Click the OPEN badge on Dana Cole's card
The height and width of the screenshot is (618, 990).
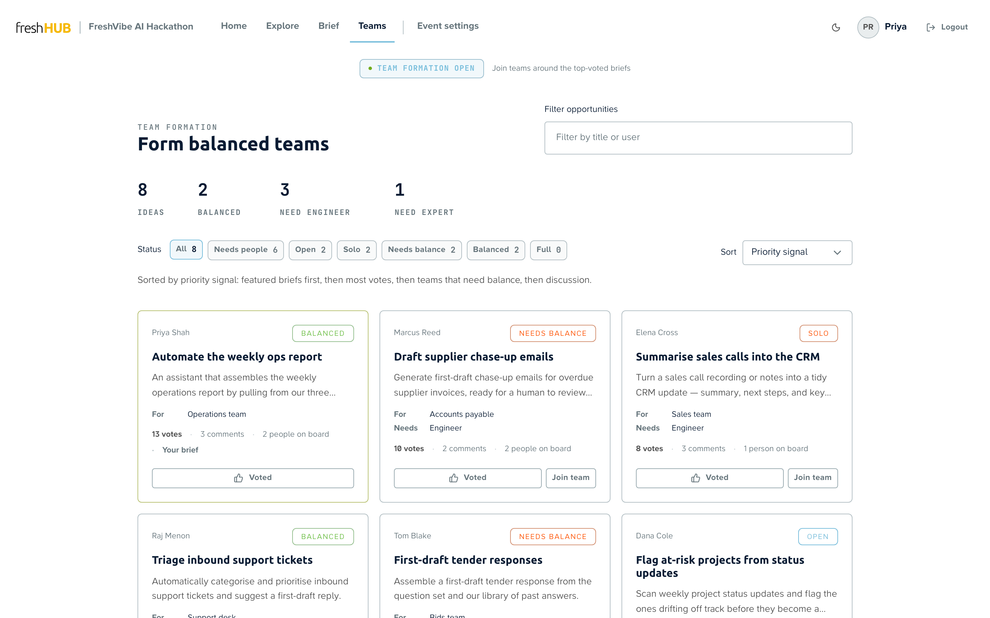[817, 536]
